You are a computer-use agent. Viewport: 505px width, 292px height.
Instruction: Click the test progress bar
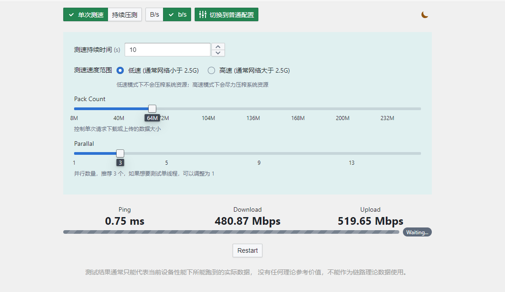click(231, 232)
